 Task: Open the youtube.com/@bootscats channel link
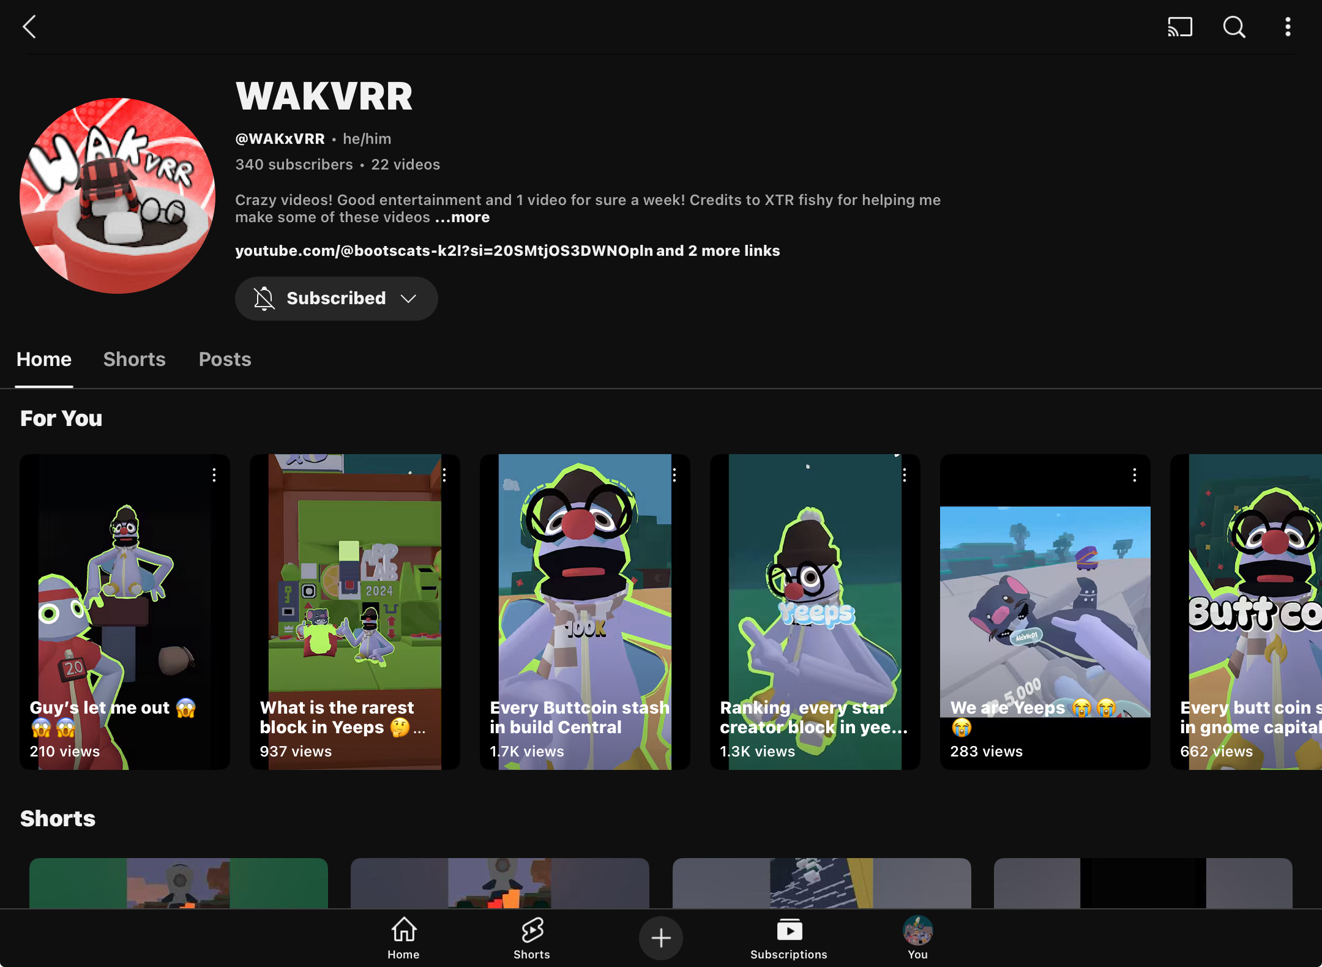(444, 251)
